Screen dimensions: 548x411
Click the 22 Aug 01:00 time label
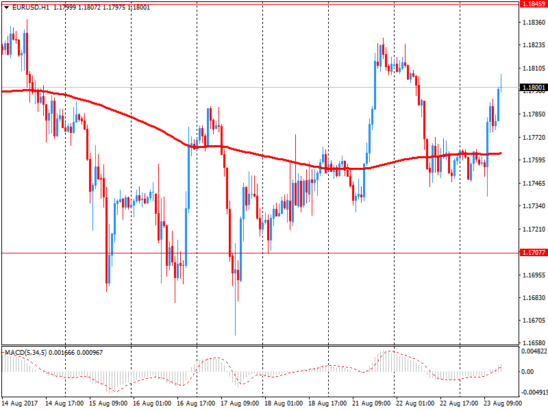click(x=415, y=403)
